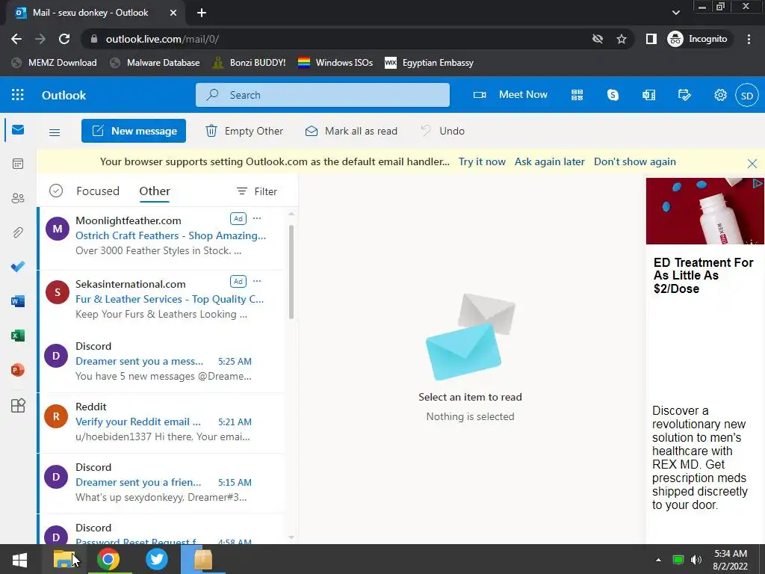Viewport: 765px width, 574px height.
Task: Open more options for Sekasinternational ad
Action: (257, 281)
